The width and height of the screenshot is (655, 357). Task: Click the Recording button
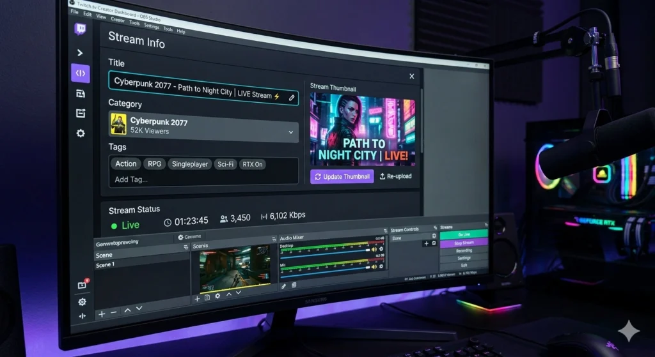464,250
